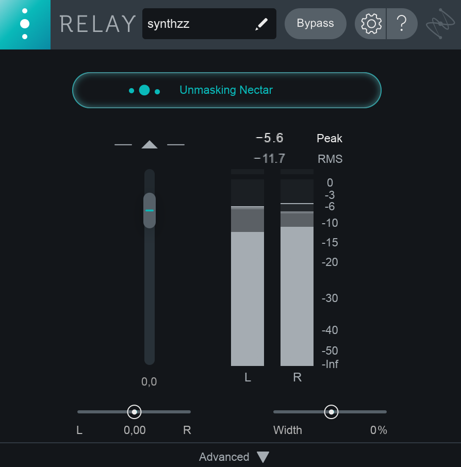
Task: Click the RMS meter label
Action: [x=330, y=159]
